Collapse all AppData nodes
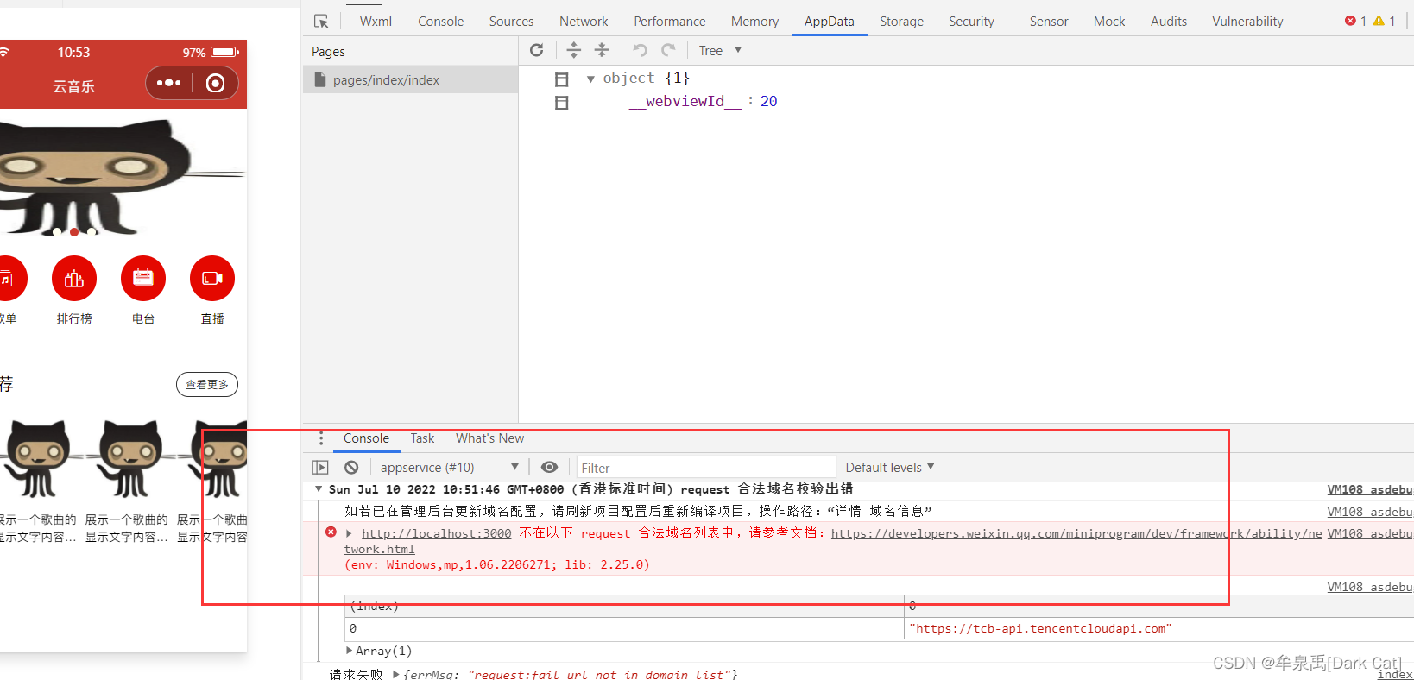 click(x=603, y=50)
